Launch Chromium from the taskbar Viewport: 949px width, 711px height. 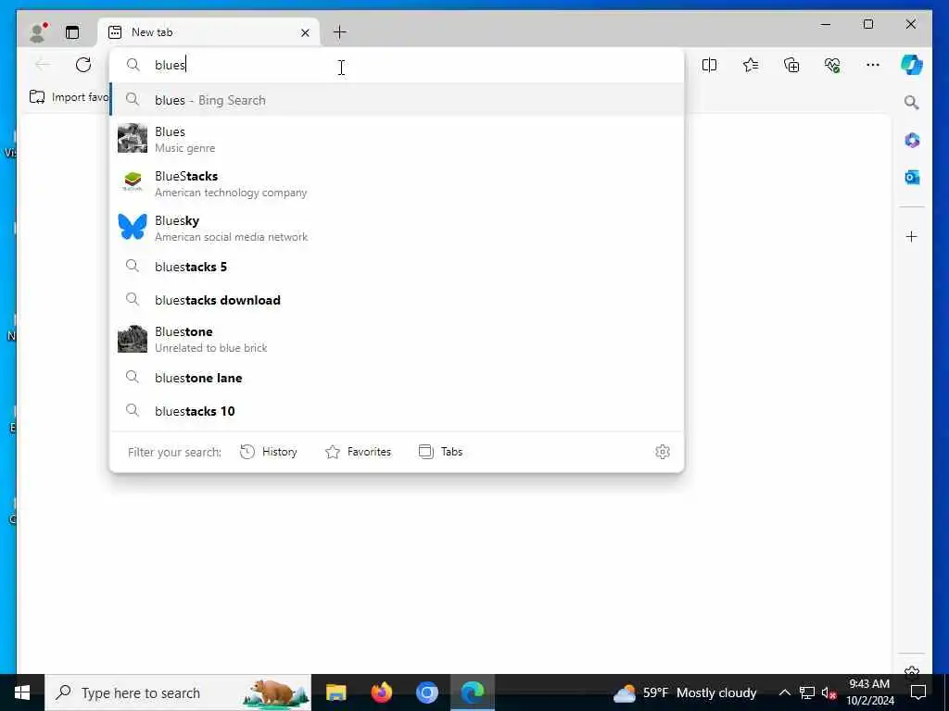tap(426, 692)
